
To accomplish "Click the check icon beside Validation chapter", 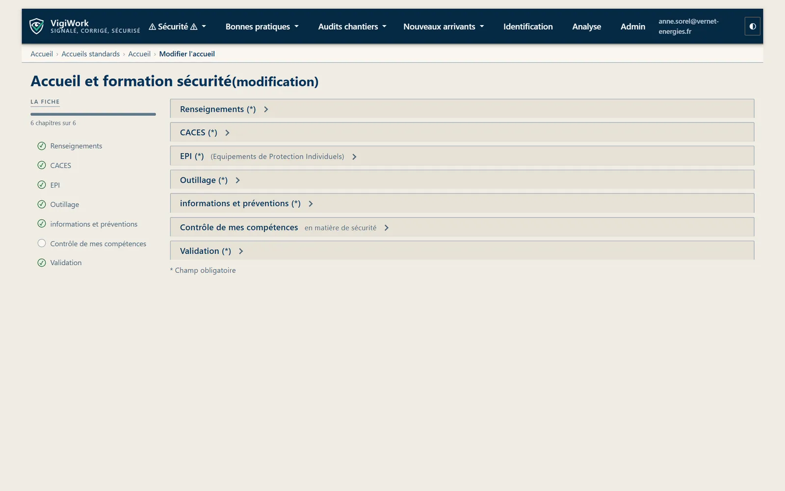I will tap(42, 263).
